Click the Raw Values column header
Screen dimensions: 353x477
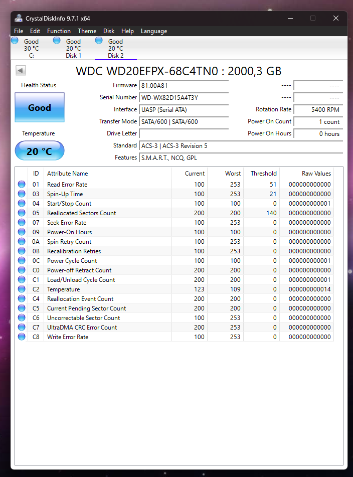[306, 174]
